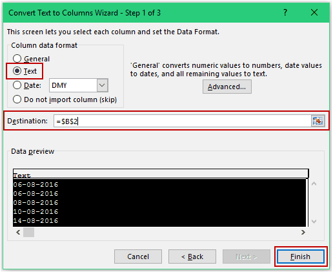Click the Destination input field
This screenshot has width=333, height=272.
[x=183, y=121]
